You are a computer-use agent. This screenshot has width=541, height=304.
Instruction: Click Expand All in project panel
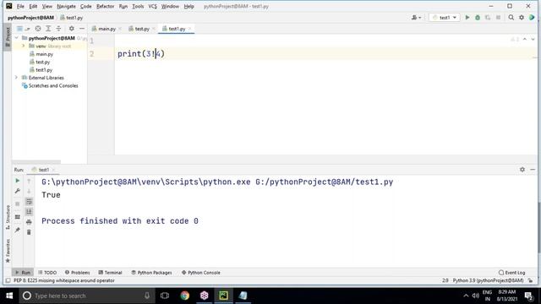(x=48, y=29)
